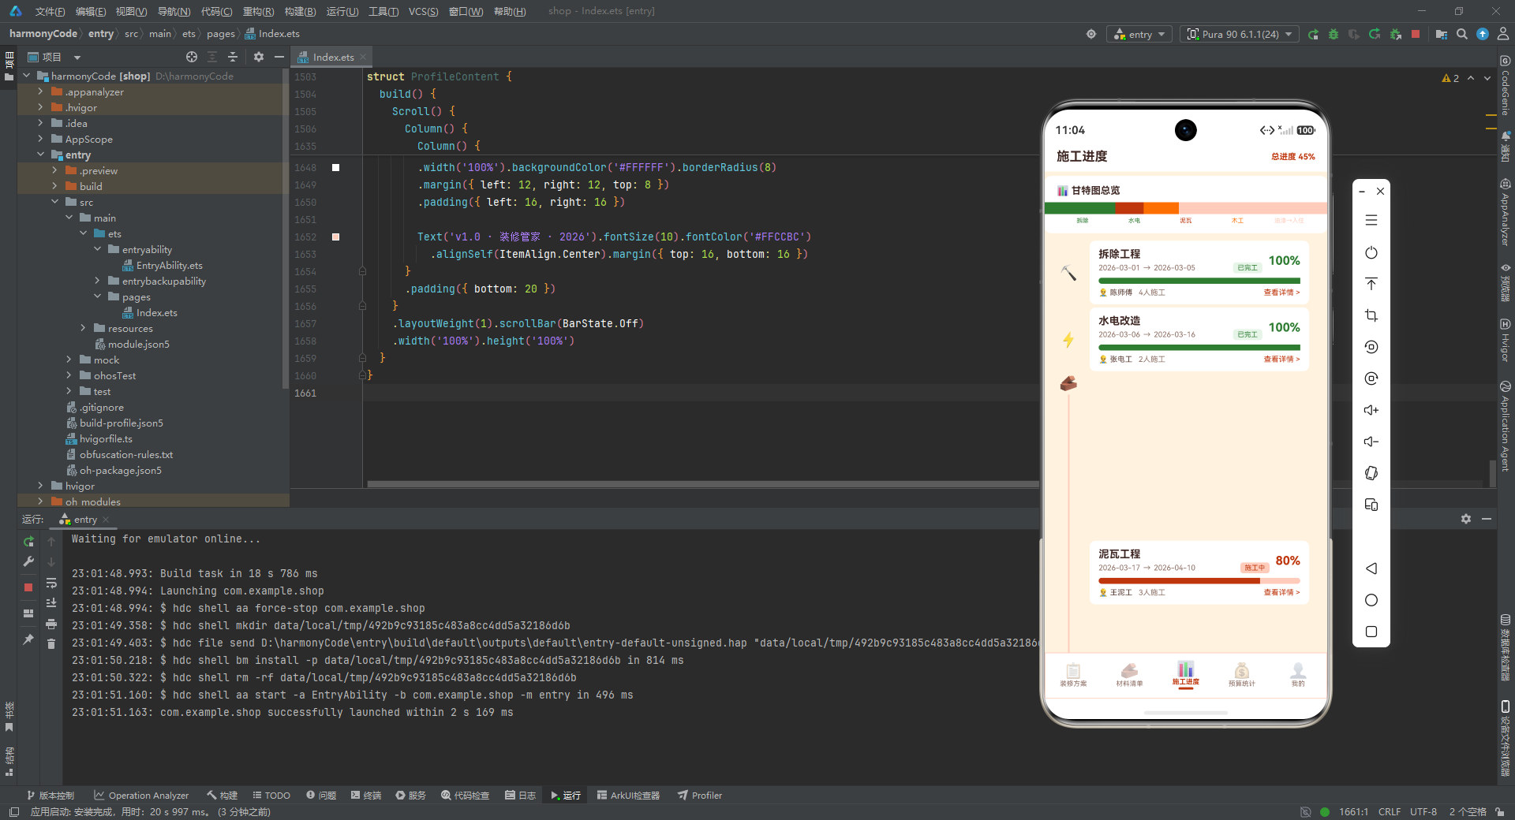Image resolution: width=1515 pixels, height=820 pixels.
Task: Open EntryAbility.ets in project tree
Action: (163, 265)
